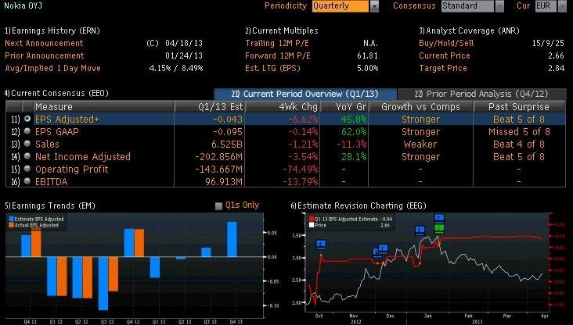The image size is (573, 325).
Task: Click the 4wk Chg column header
Action: click(283, 107)
